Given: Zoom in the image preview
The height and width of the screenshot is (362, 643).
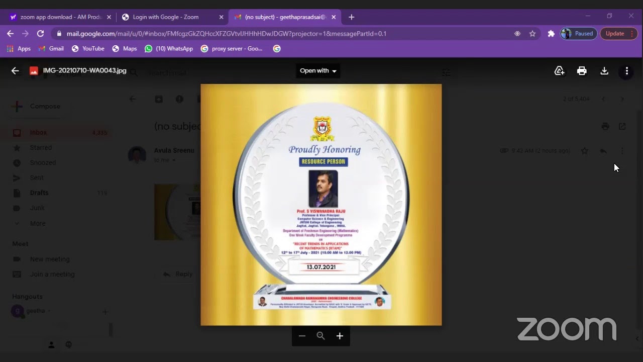Looking at the screenshot, I should tap(340, 336).
